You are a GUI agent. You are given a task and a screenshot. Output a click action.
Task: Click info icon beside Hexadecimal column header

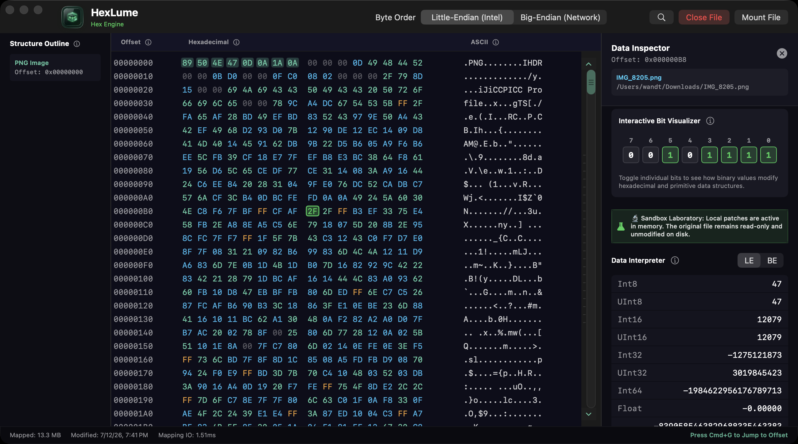pos(236,42)
